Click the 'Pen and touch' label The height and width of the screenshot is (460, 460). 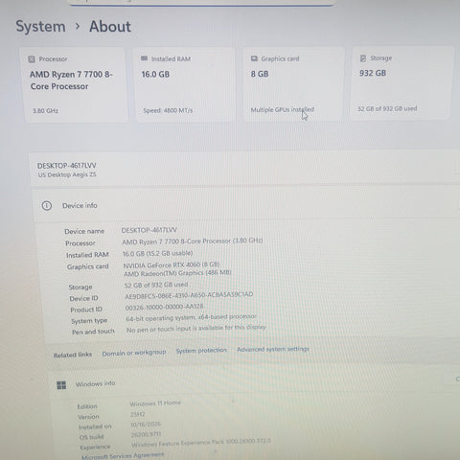tap(93, 332)
